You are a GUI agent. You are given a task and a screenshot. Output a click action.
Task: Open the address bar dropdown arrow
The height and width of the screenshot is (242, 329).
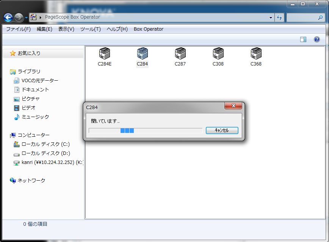tap(271, 17)
